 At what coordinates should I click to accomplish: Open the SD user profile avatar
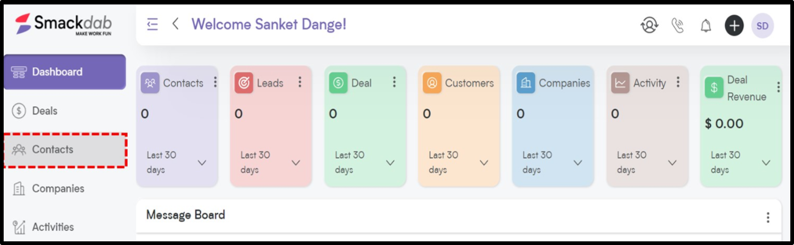[x=762, y=26]
